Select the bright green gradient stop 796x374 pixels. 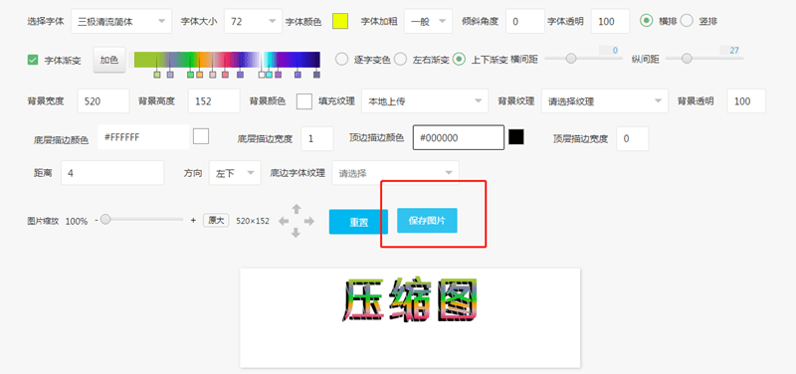[190, 75]
